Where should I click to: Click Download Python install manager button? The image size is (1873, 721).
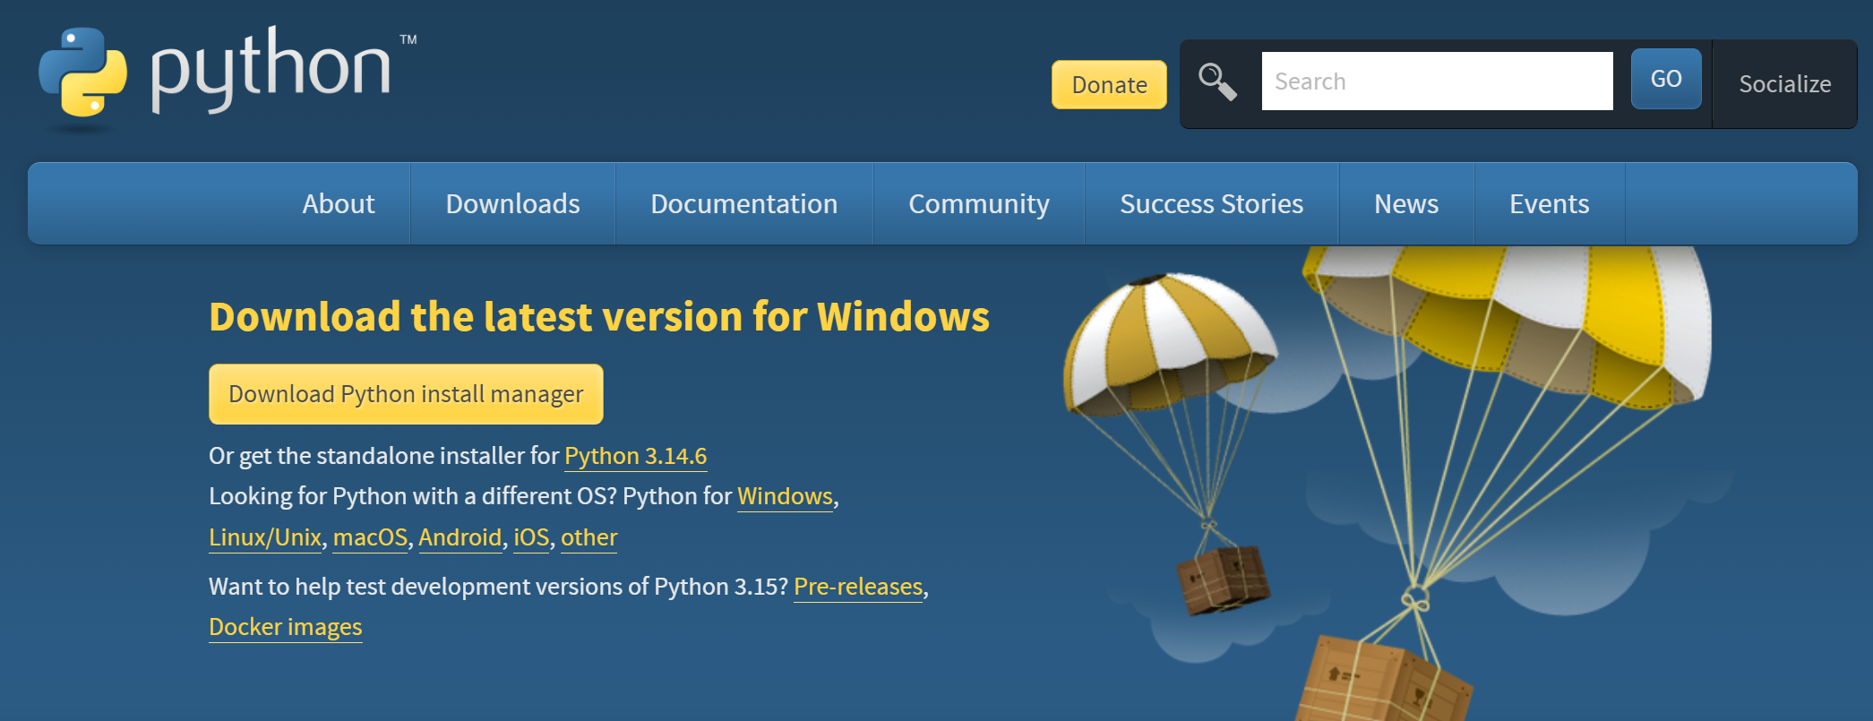pos(406,394)
